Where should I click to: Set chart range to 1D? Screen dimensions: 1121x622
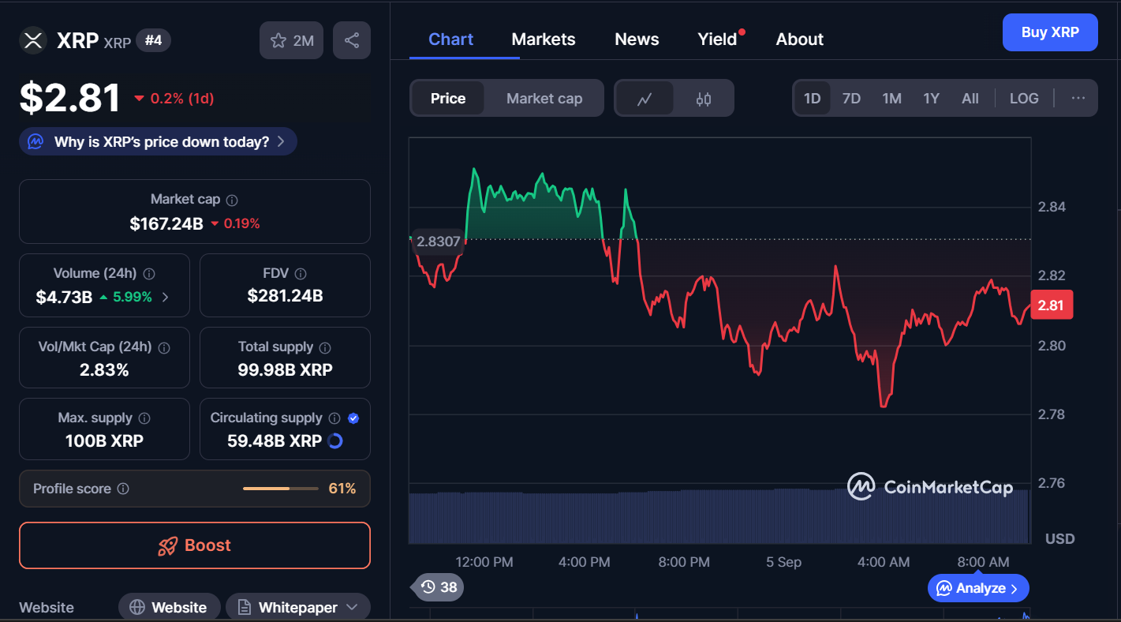coord(812,99)
